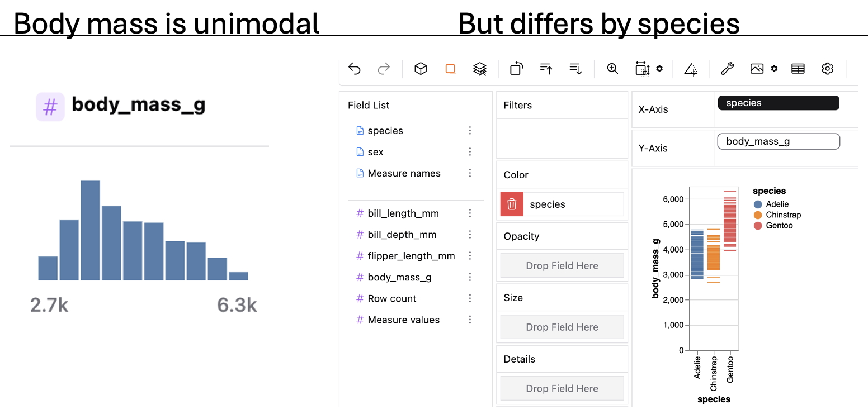Toggle the angle measure tool
Image resolution: width=868 pixels, height=419 pixels.
point(691,69)
